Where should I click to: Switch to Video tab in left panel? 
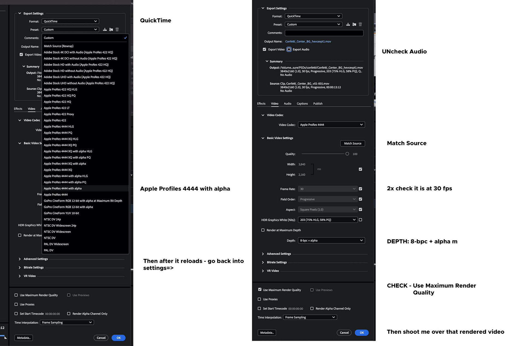pos(31,109)
